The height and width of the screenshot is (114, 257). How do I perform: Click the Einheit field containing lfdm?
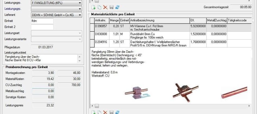pyautogui.click(x=42, y=21)
